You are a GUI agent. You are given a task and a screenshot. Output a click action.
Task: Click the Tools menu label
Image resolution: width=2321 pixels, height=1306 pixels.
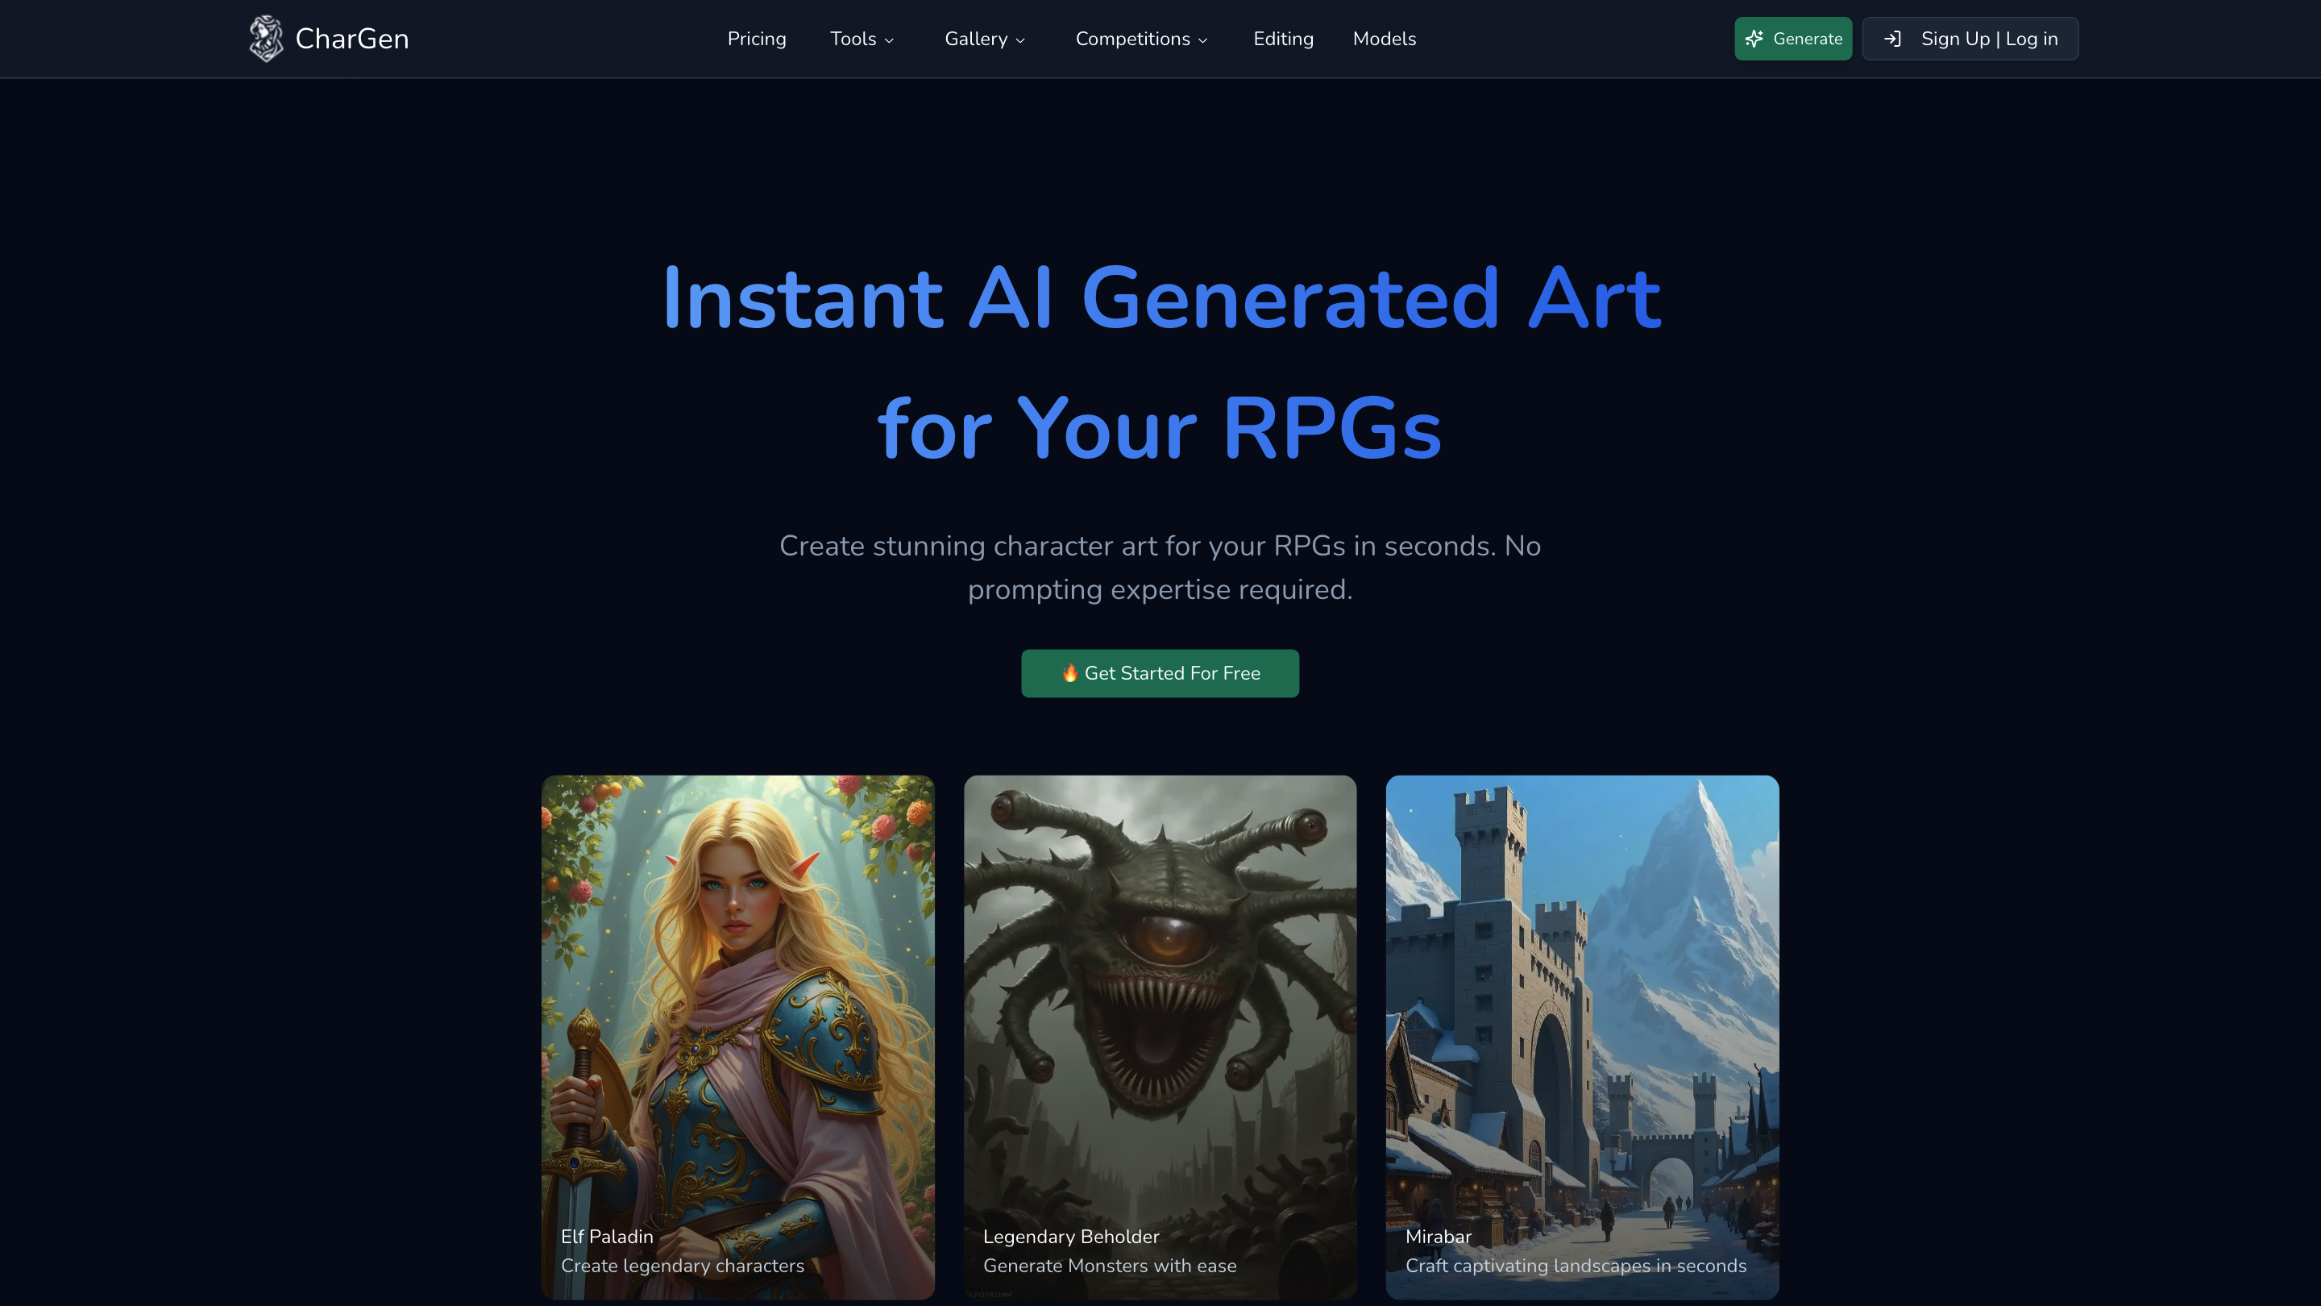click(853, 39)
